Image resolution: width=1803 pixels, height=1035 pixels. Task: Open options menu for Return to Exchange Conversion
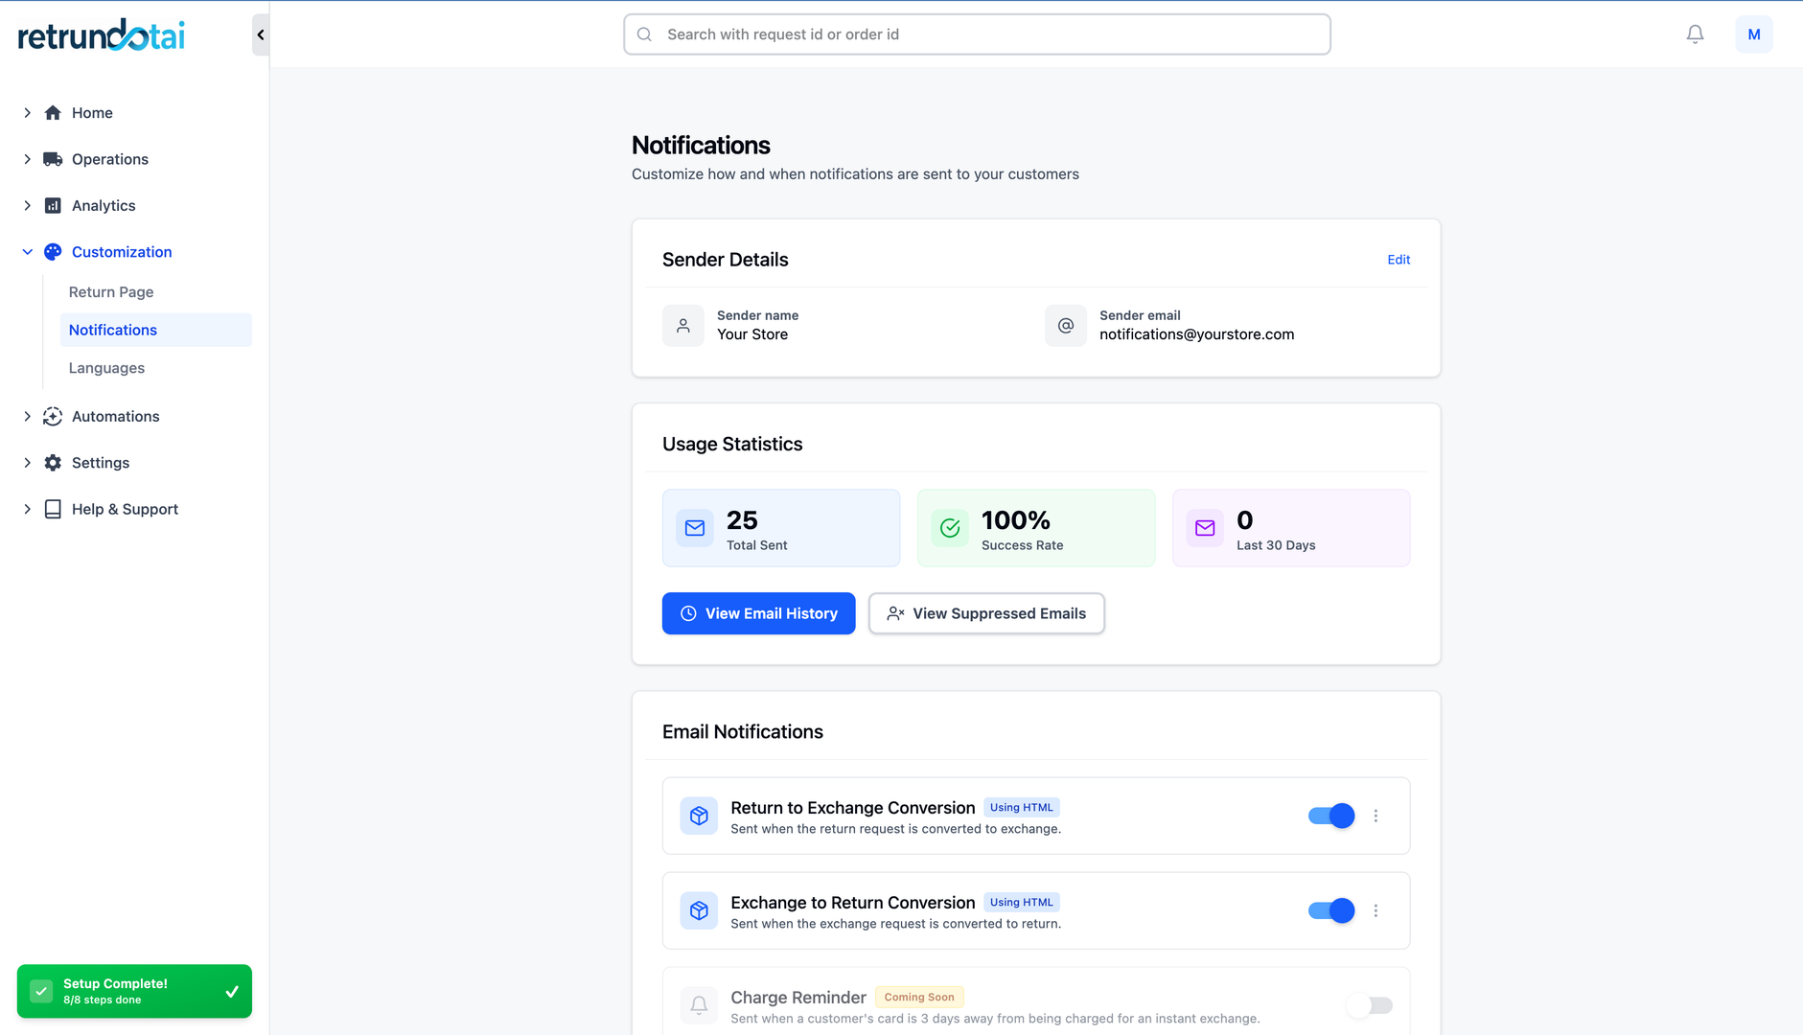1375,816
